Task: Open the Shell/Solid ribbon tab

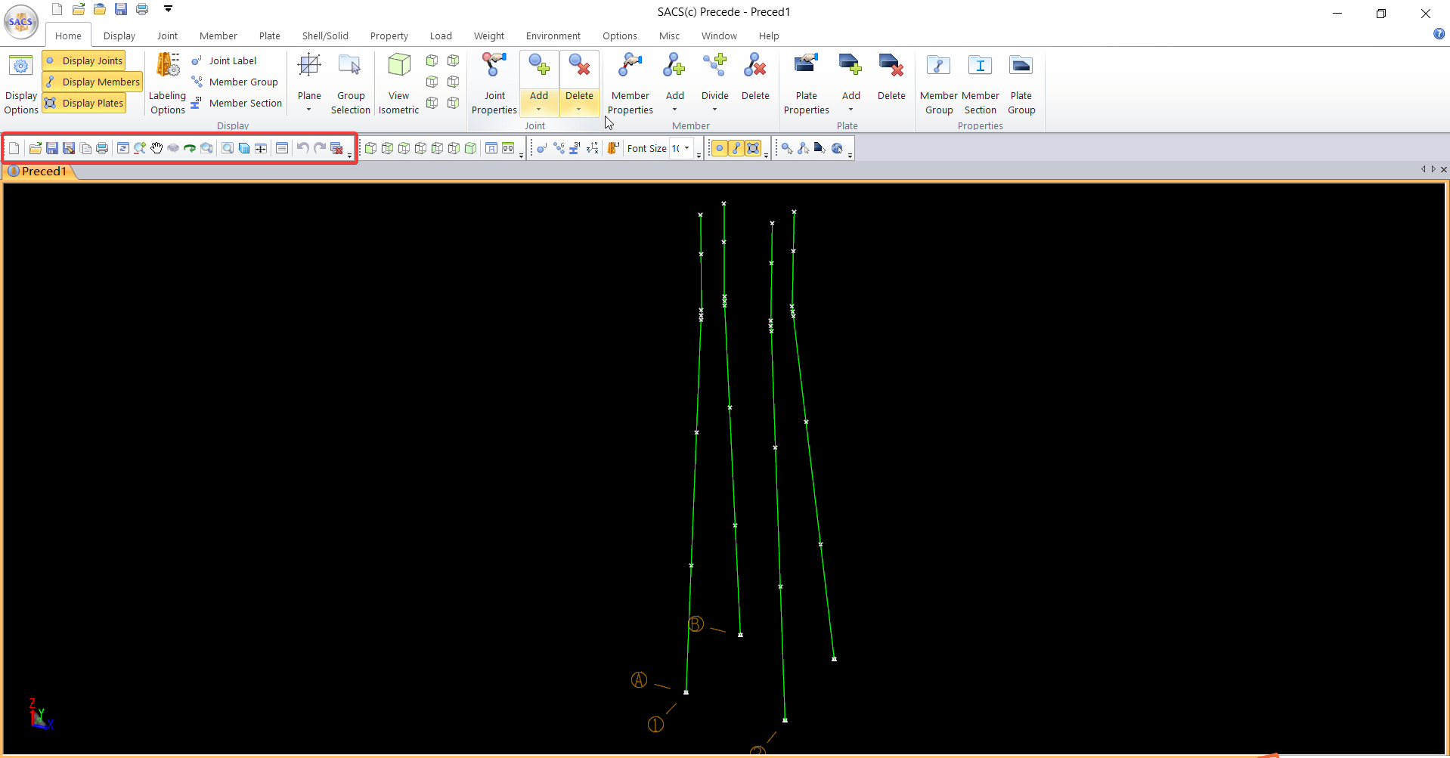Action: coord(325,36)
